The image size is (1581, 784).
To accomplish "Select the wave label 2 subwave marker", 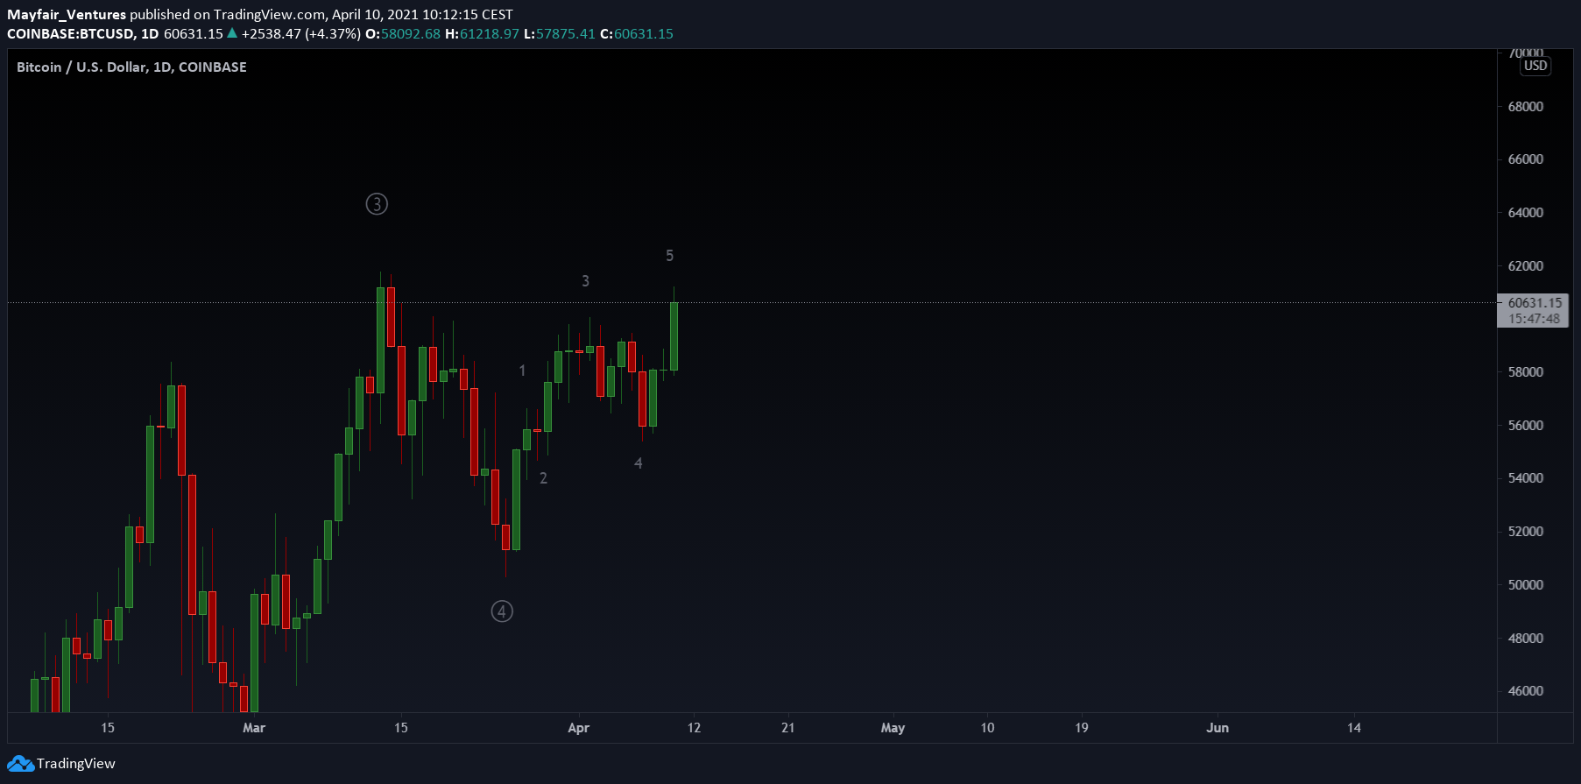I will pyautogui.click(x=544, y=478).
